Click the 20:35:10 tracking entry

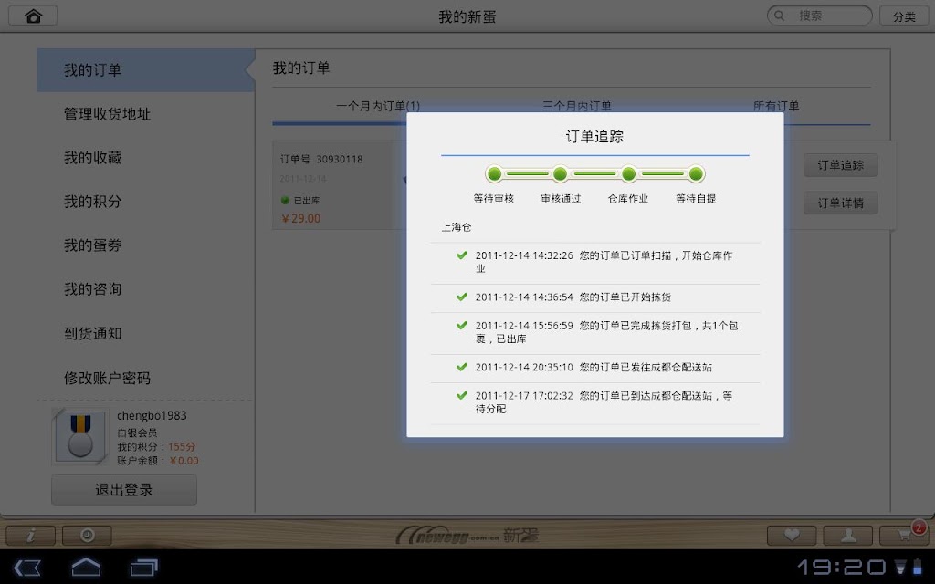(595, 368)
